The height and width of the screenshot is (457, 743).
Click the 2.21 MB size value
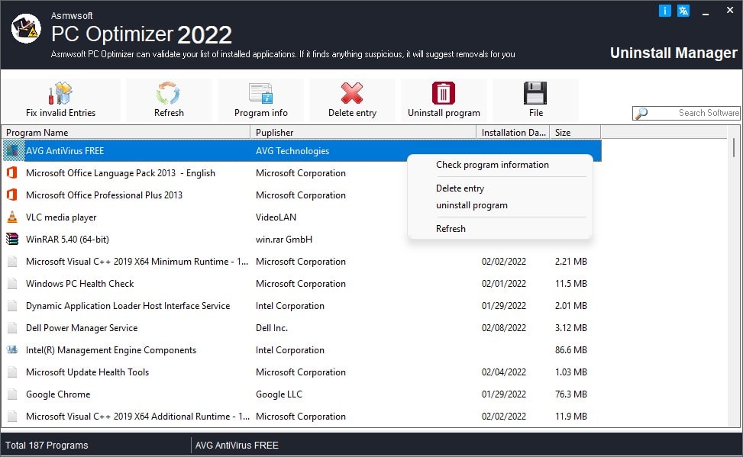(571, 262)
